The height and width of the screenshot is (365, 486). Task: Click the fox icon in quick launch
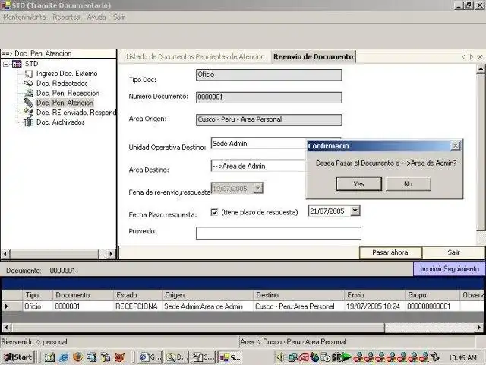click(x=120, y=357)
